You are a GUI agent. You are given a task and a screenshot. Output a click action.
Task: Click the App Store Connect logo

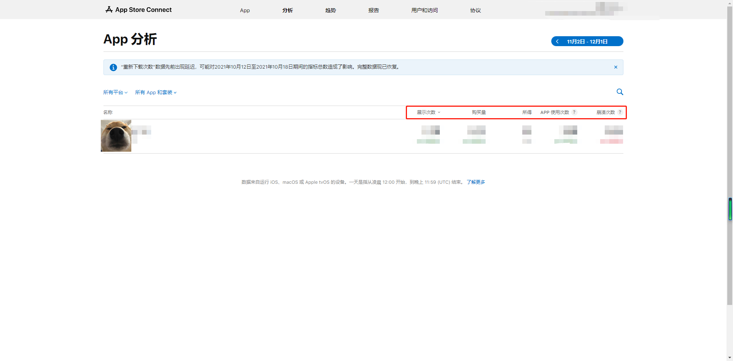click(x=139, y=10)
